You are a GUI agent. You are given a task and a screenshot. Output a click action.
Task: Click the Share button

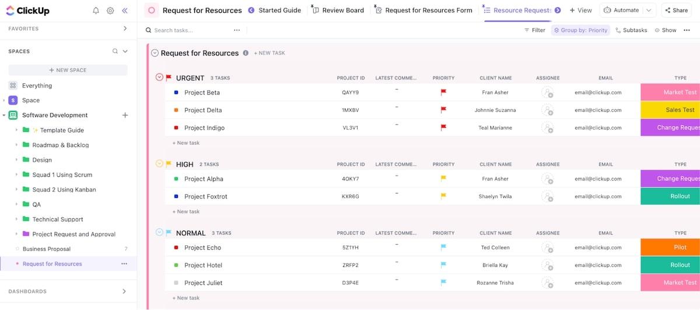675,10
